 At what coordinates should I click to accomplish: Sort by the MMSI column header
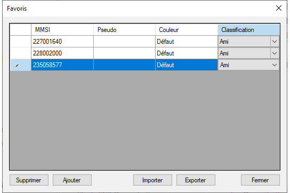click(62, 30)
